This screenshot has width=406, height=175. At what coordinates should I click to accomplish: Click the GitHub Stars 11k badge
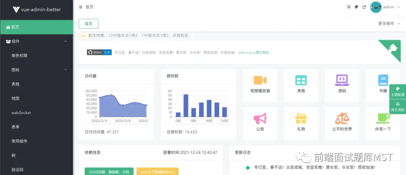point(99,52)
